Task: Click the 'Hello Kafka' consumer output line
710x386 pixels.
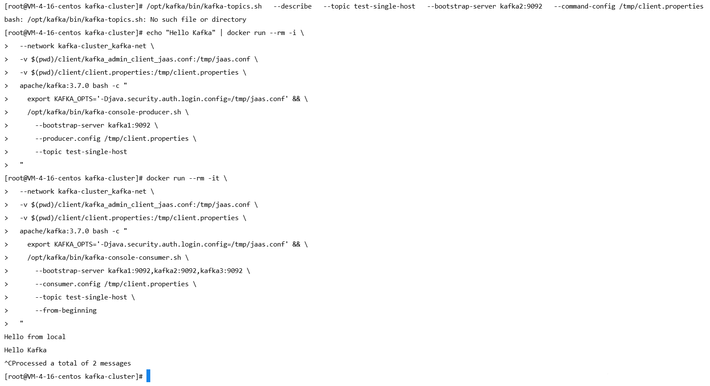Action: pos(25,350)
